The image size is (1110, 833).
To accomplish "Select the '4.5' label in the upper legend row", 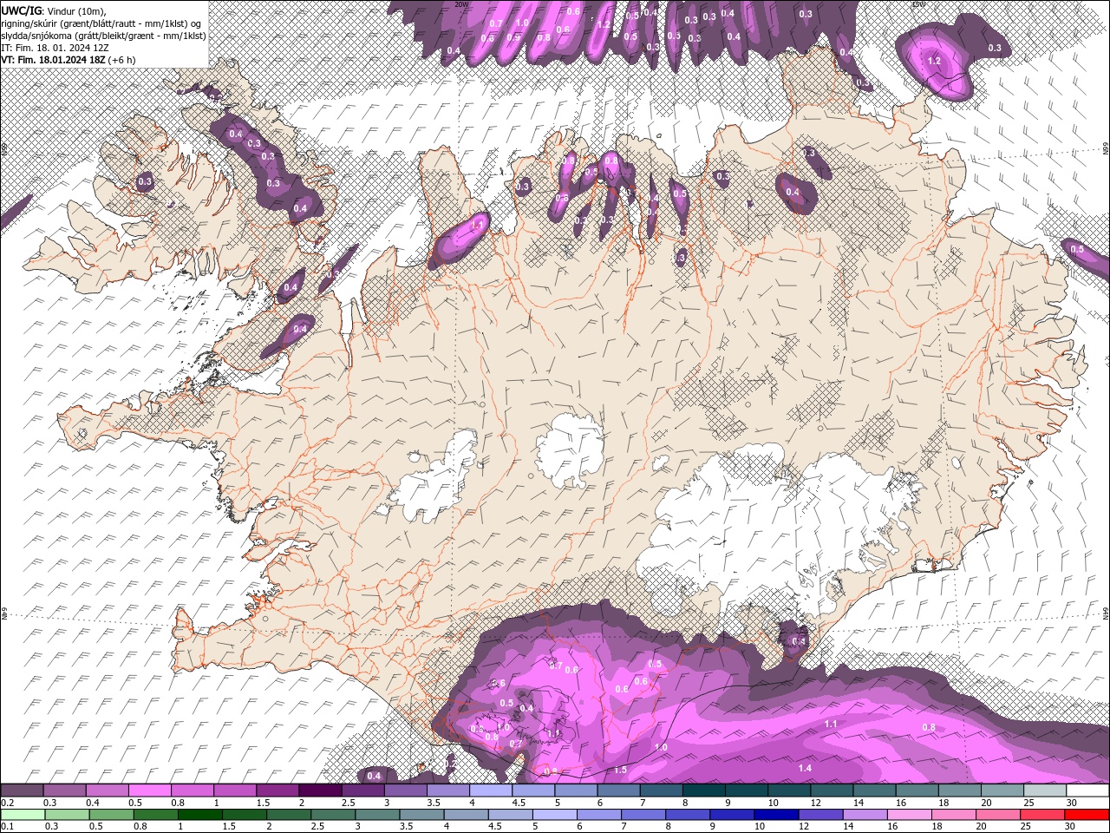I will pyautogui.click(x=519, y=803).
